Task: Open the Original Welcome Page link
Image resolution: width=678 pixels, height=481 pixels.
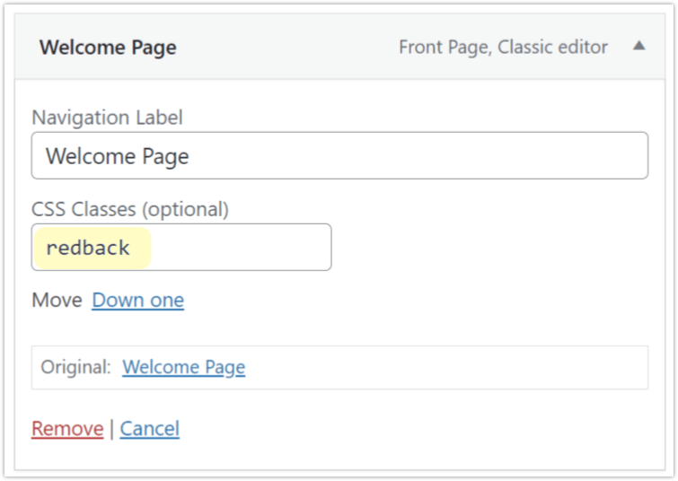Action: coord(184,367)
